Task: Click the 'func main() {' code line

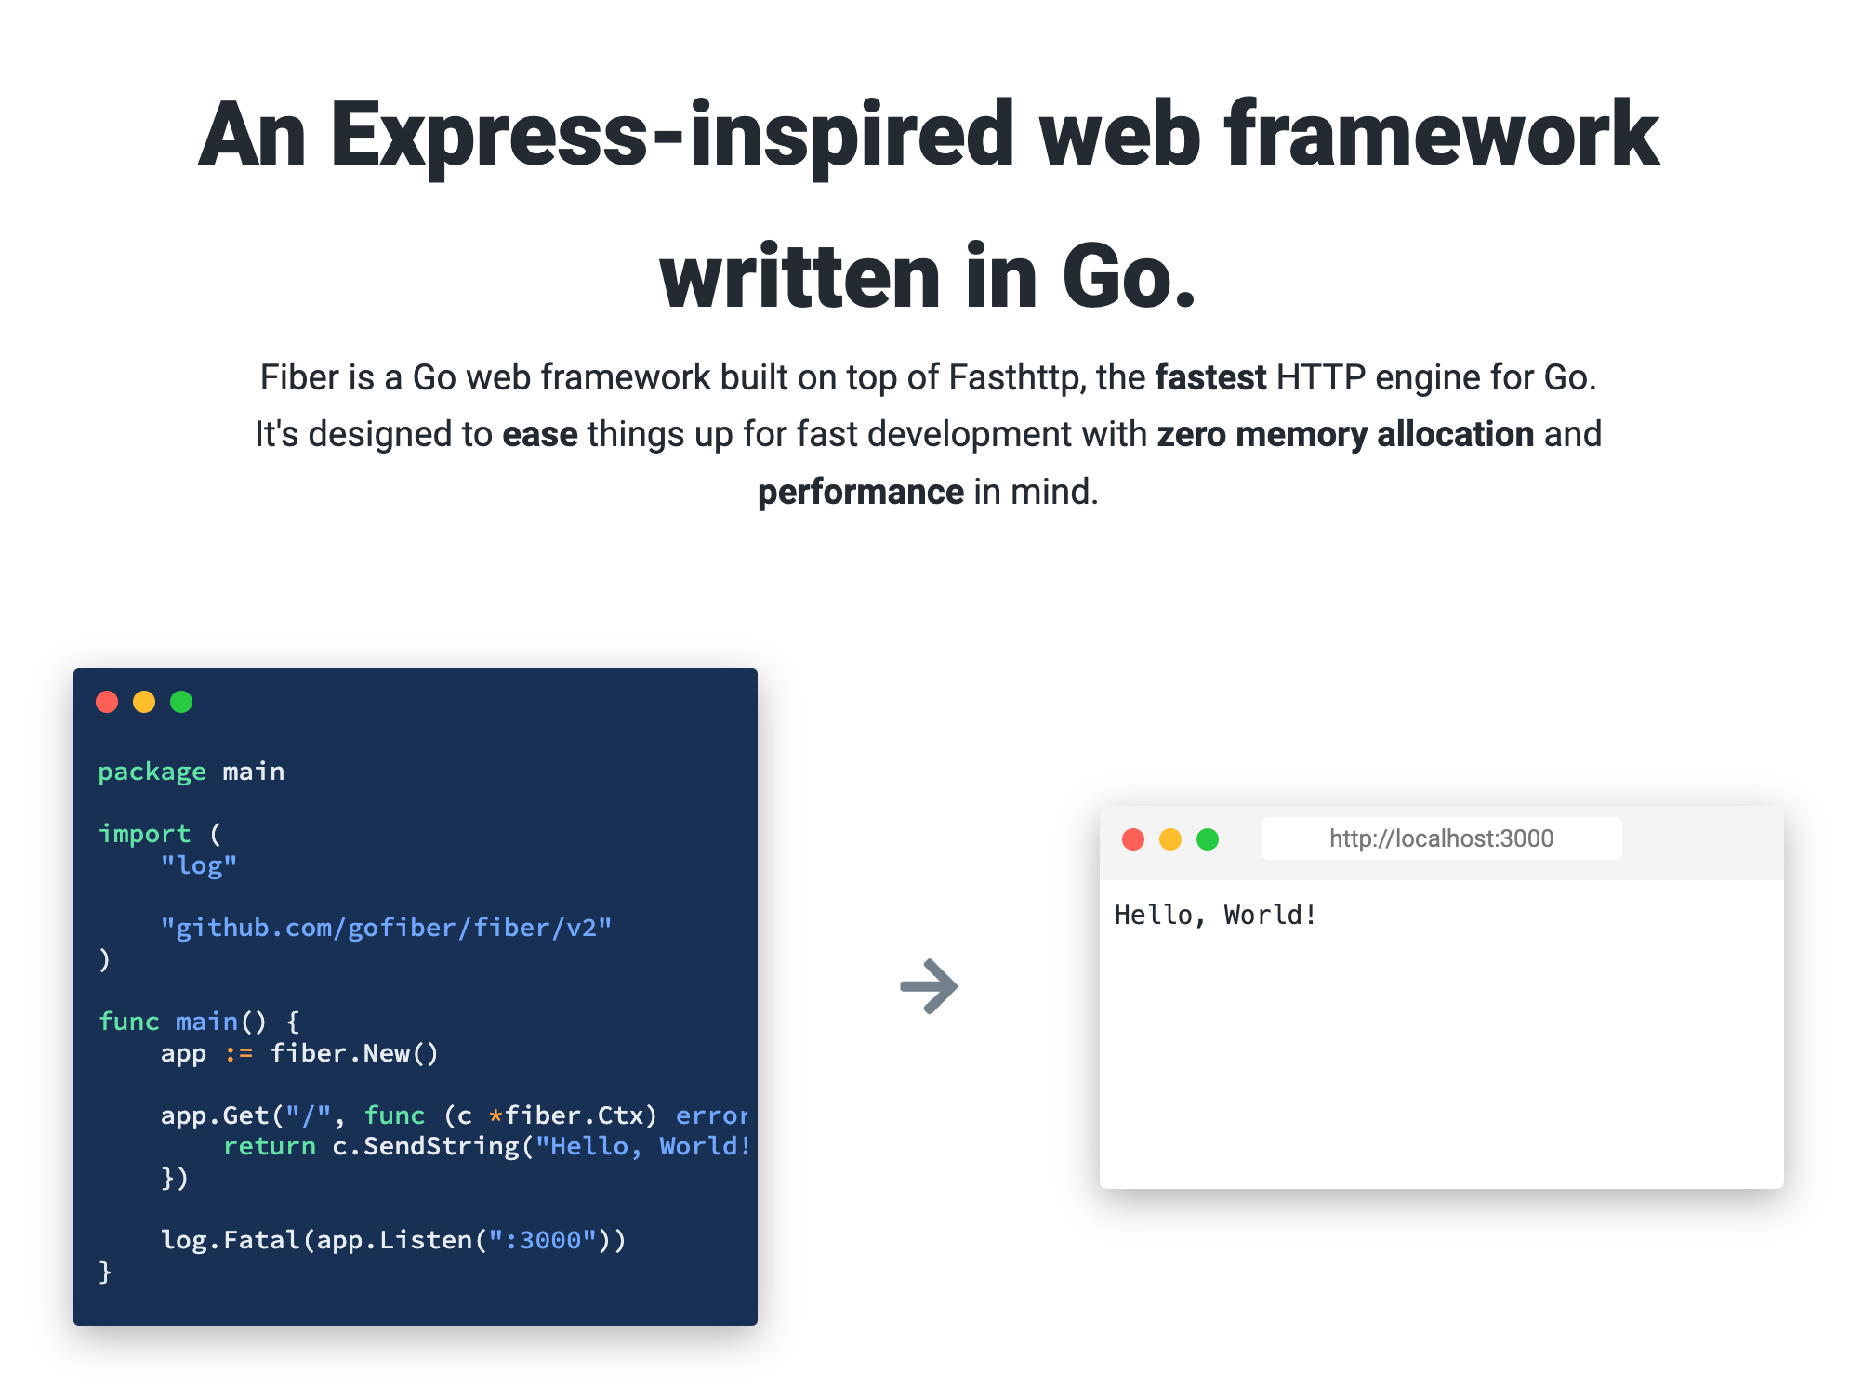Action: [x=199, y=1022]
